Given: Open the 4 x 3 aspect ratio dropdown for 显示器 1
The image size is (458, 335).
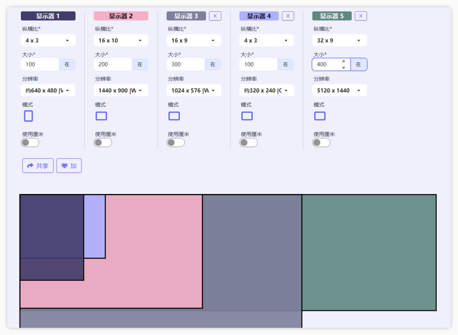Looking at the screenshot, I should click(x=48, y=40).
